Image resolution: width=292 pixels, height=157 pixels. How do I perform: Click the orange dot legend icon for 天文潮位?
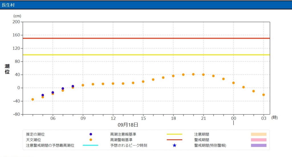tap(91, 140)
